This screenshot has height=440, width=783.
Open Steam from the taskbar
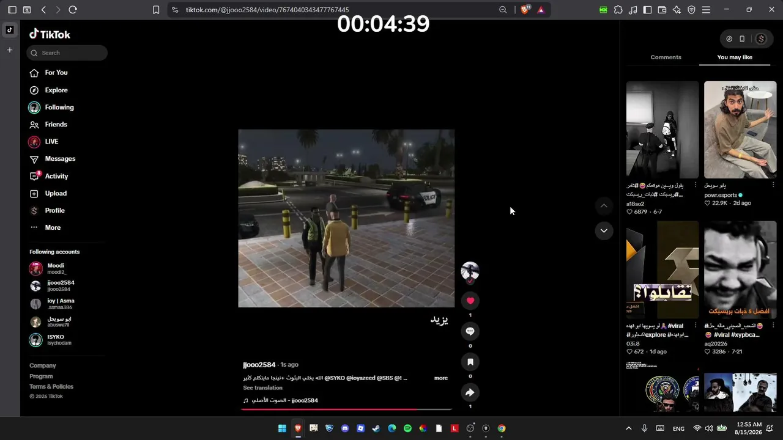coord(376,428)
